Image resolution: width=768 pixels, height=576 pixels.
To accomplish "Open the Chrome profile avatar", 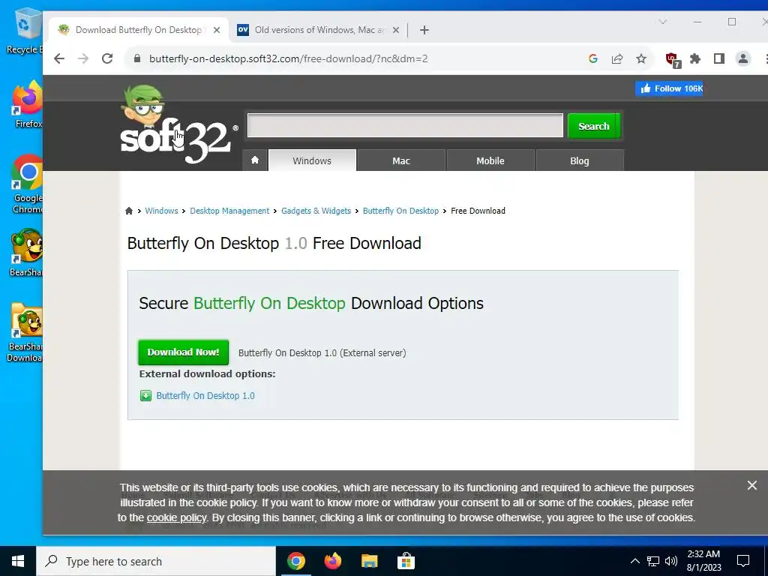I will coord(743,58).
